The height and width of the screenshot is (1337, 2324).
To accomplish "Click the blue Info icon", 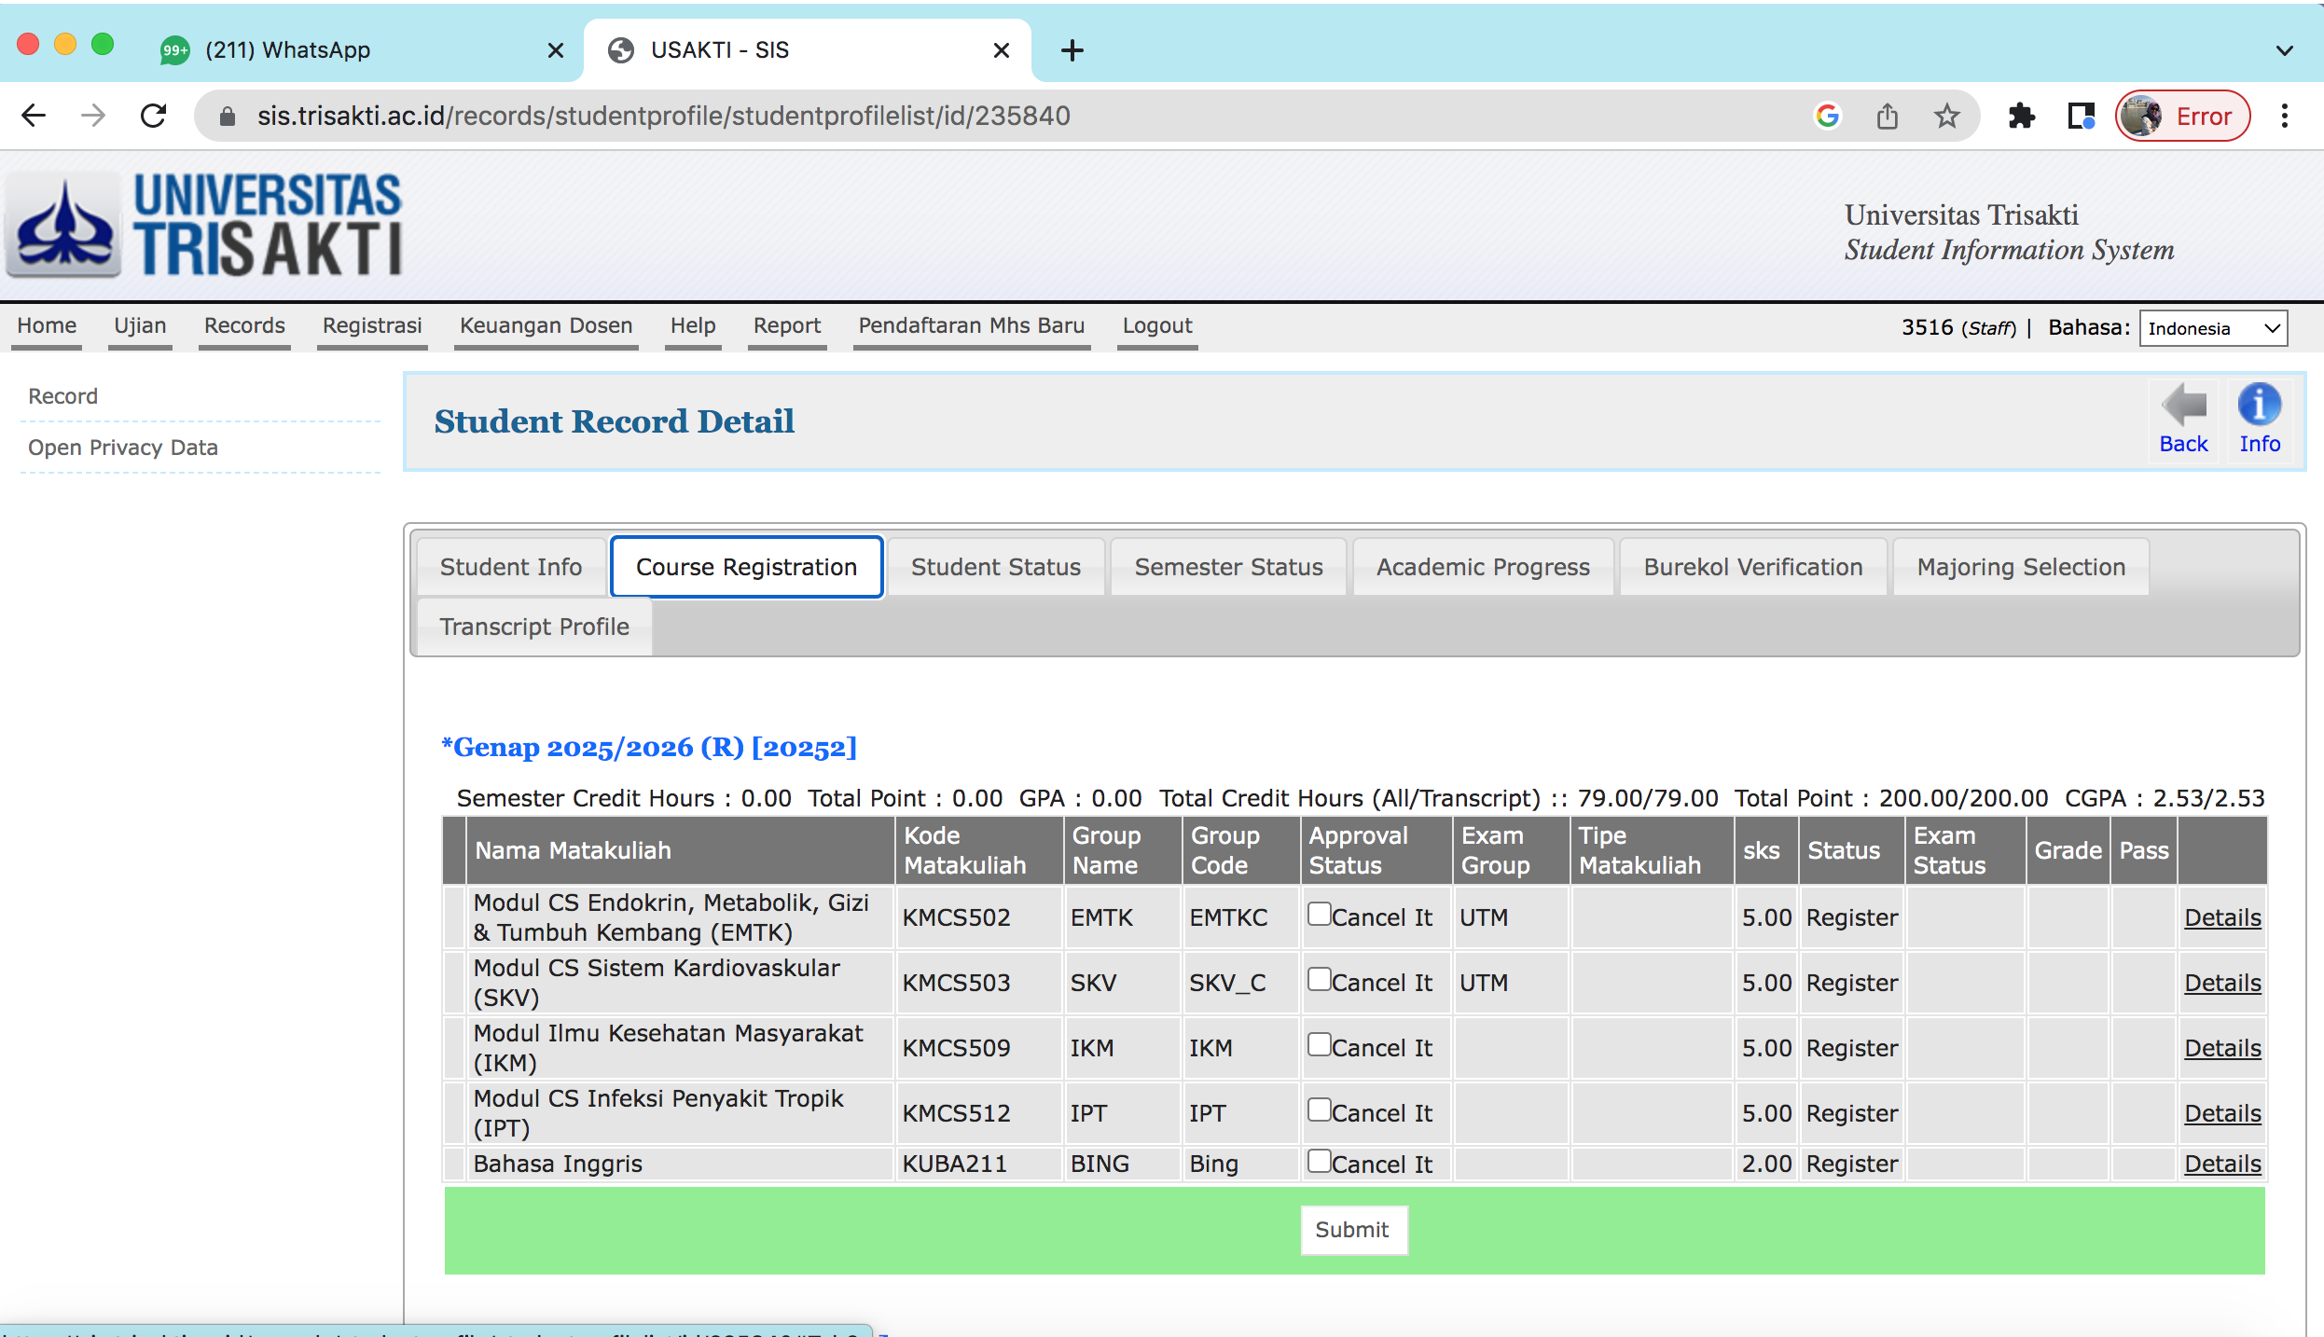I will pyautogui.click(x=2259, y=406).
